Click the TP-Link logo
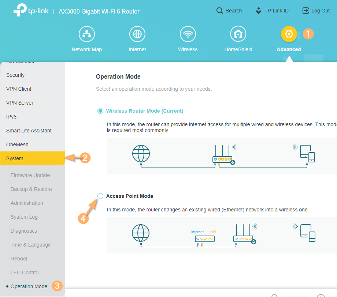Screen dimensions: 337x297 (31, 10)
